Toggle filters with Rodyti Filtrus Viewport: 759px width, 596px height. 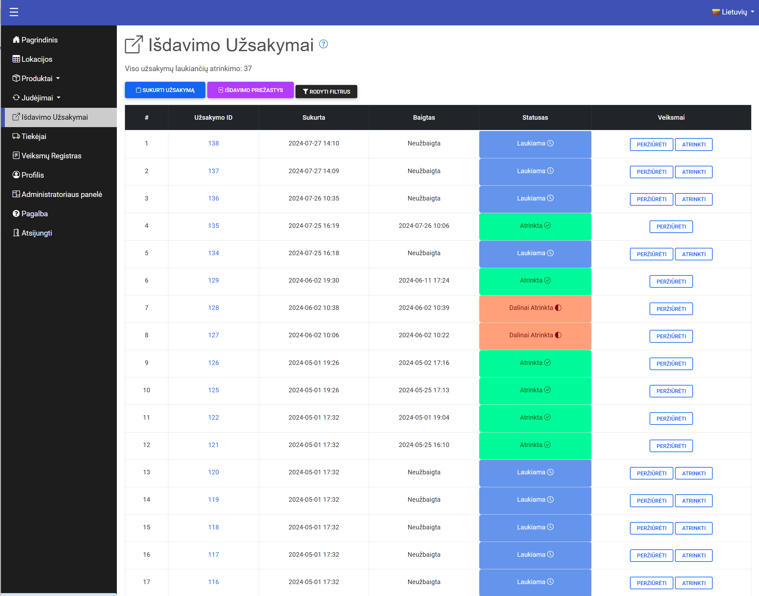click(x=326, y=91)
